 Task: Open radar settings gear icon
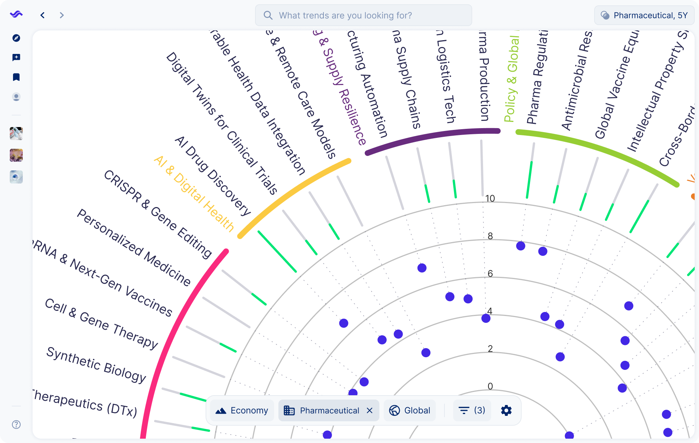coord(506,410)
